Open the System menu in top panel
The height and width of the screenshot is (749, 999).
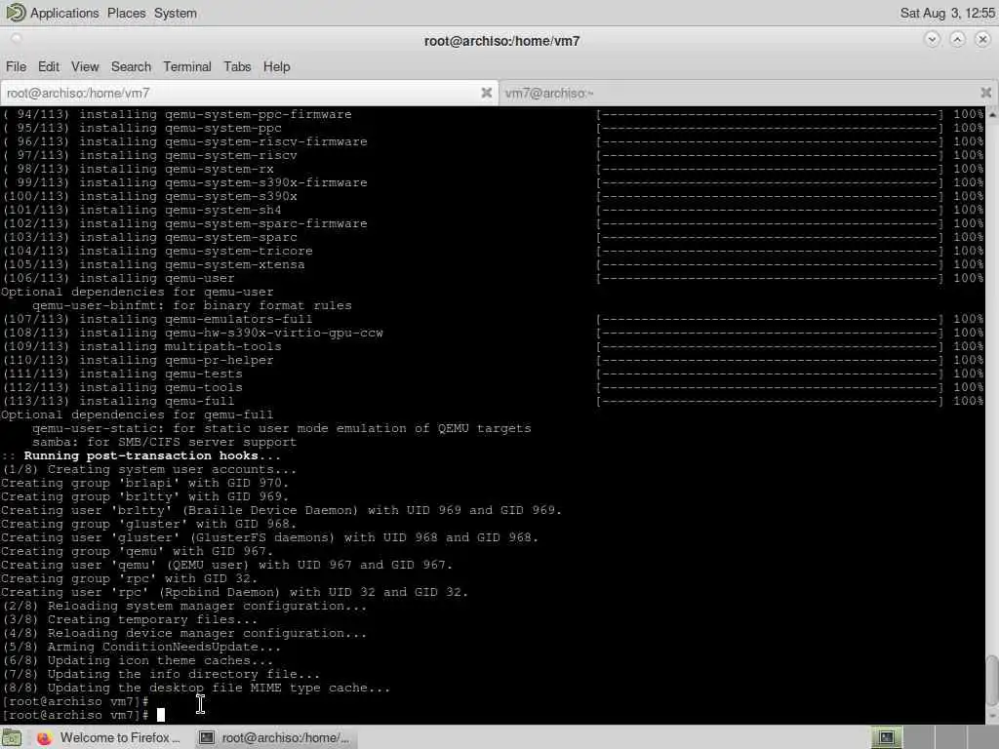tap(176, 13)
